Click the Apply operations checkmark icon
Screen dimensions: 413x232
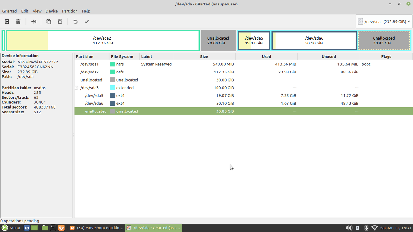pyautogui.click(x=86, y=21)
